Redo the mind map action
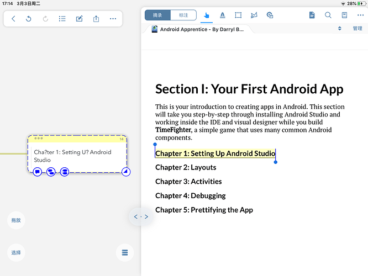The image size is (368, 276). coord(45,19)
